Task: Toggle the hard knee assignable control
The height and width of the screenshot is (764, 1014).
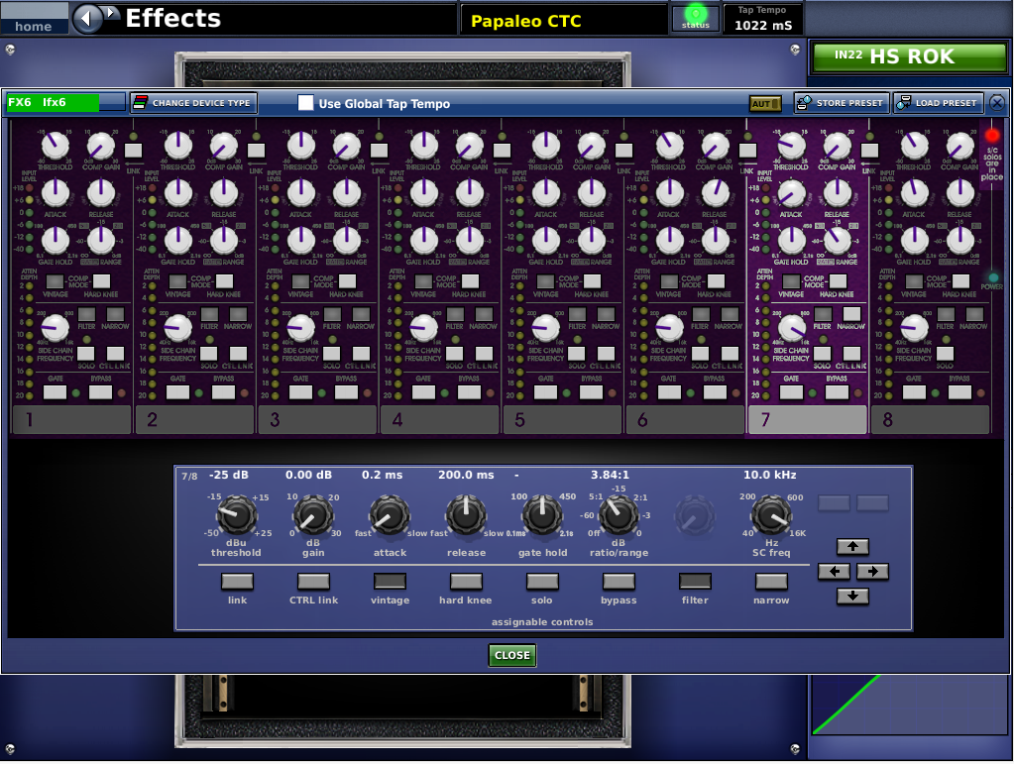Action: pos(466,582)
